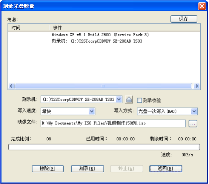Click the burn progress bar
The width and height of the screenshot is (209, 184).
point(104,147)
